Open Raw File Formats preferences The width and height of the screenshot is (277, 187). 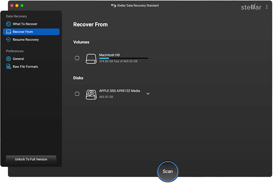[25, 66]
